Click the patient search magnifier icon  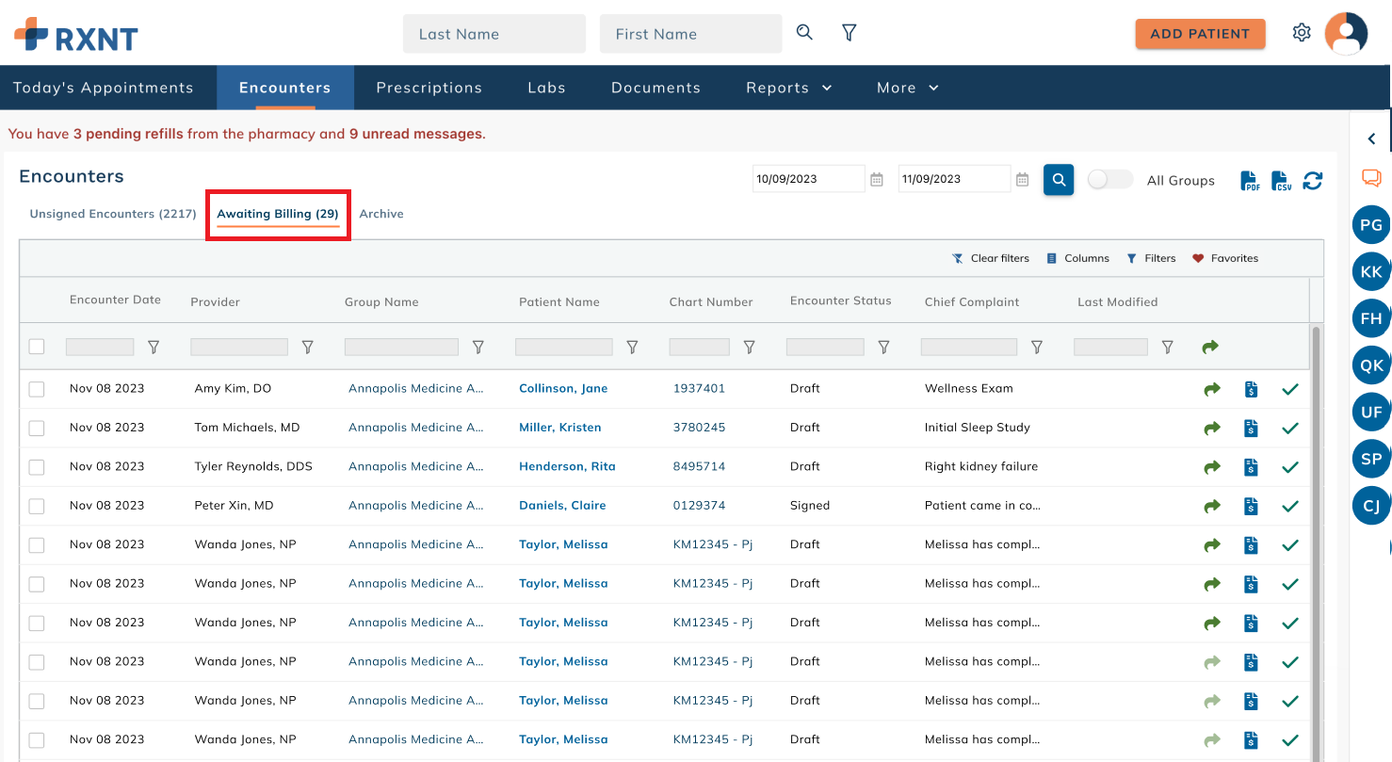pyautogui.click(x=804, y=33)
